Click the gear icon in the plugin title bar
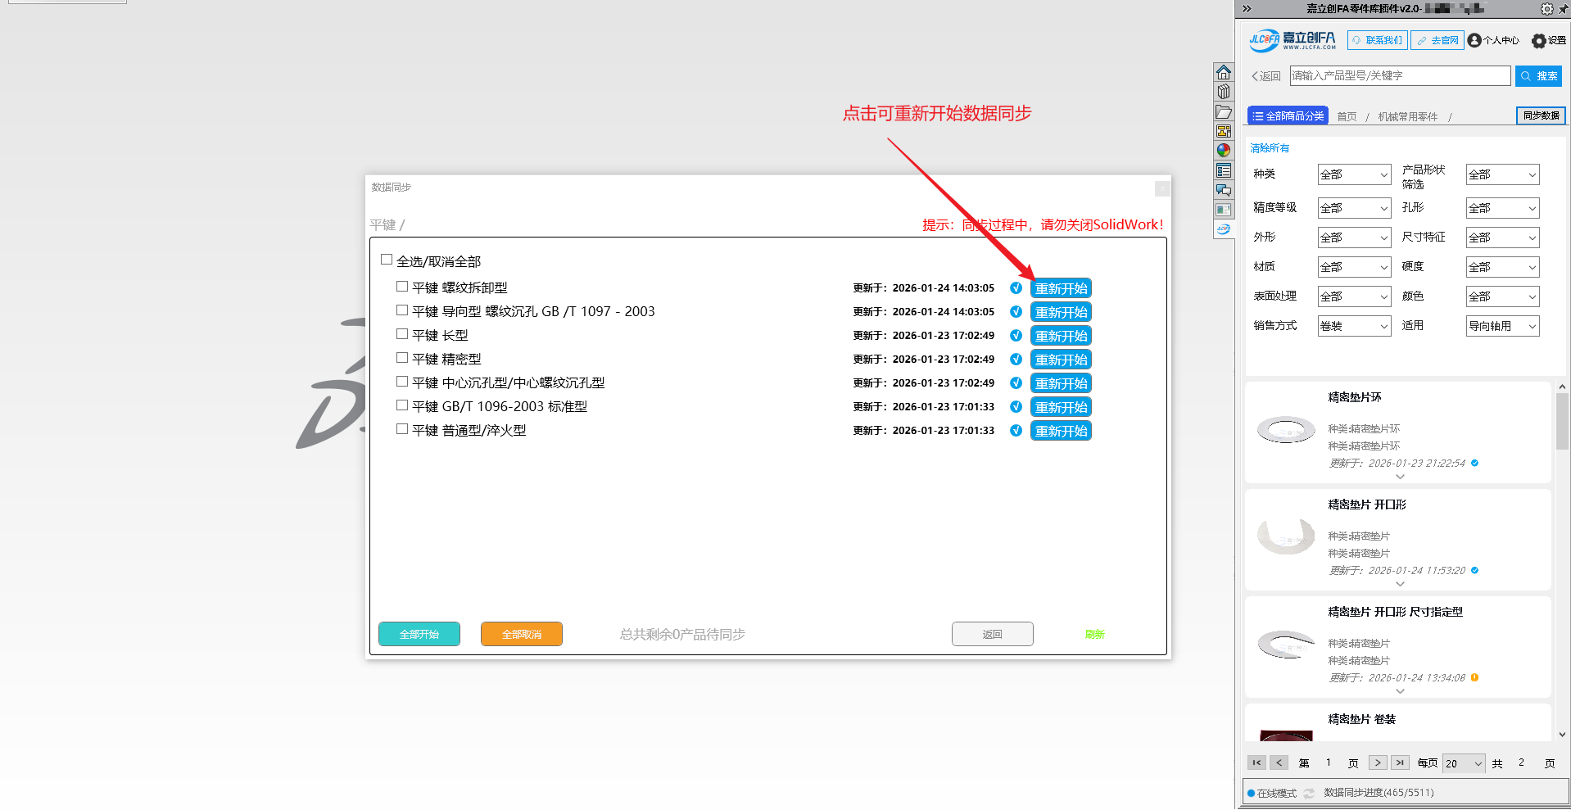The width and height of the screenshot is (1571, 810). click(1546, 9)
